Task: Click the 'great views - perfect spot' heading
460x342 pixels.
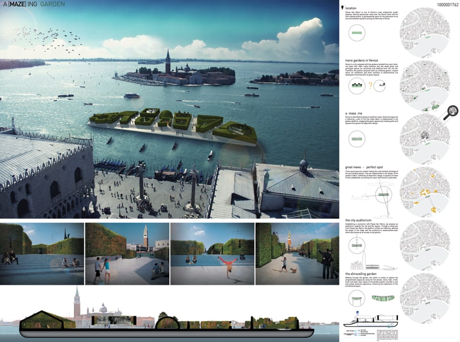Action: point(364,167)
